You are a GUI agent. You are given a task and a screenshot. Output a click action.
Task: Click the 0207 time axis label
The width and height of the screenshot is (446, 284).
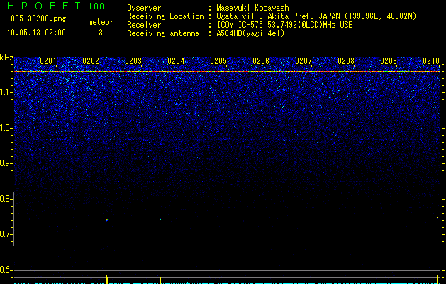(303, 61)
